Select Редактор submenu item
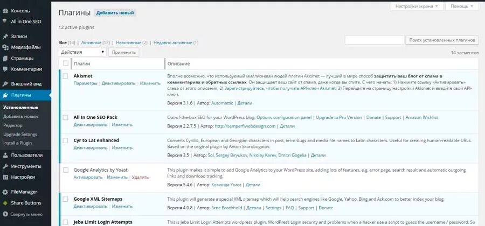This screenshot has width=485, height=226. 13,125
